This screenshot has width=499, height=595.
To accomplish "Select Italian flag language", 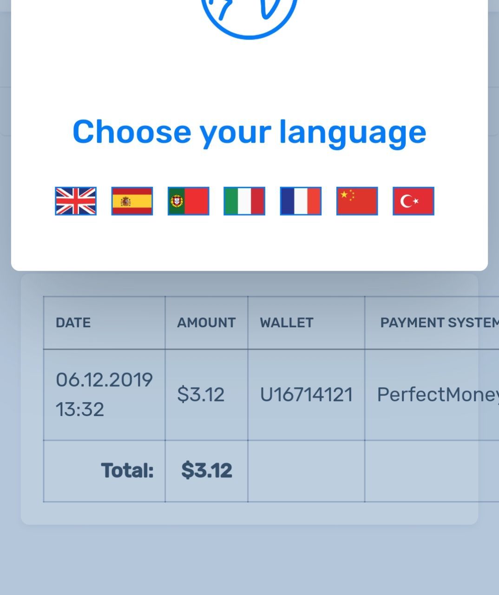I will coord(244,201).
